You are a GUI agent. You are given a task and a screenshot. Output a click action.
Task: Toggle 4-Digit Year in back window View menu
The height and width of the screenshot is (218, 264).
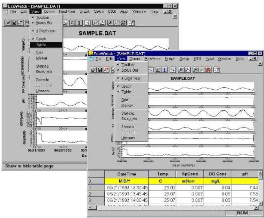(46, 31)
